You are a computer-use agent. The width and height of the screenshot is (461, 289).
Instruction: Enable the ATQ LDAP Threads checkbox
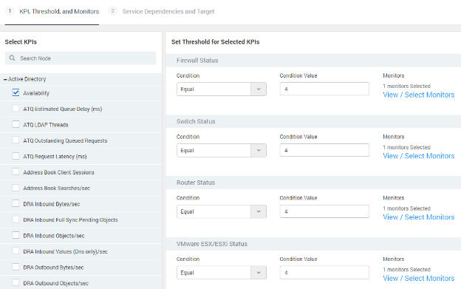pyautogui.click(x=16, y=124)
